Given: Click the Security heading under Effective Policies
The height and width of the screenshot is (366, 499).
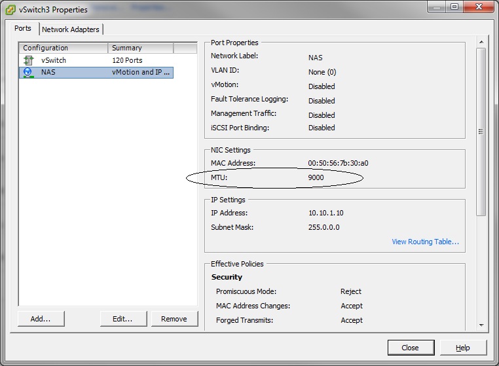Looking at the screenshot, I should pyautogui.click(x=227, y=277).
